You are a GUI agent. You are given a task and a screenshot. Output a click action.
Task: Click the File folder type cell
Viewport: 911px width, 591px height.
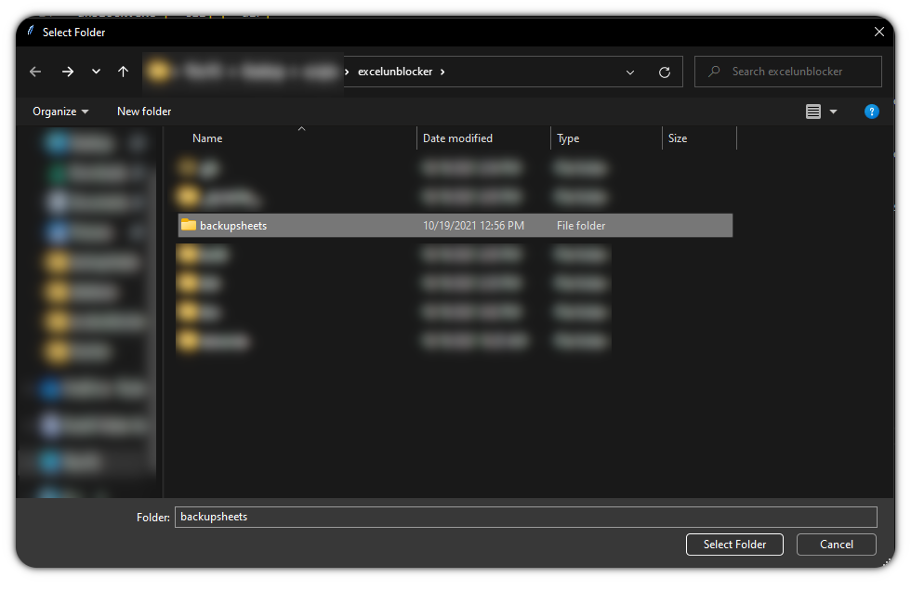[581, 225]
